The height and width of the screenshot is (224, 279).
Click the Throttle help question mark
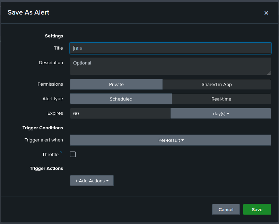coord(61,153)
